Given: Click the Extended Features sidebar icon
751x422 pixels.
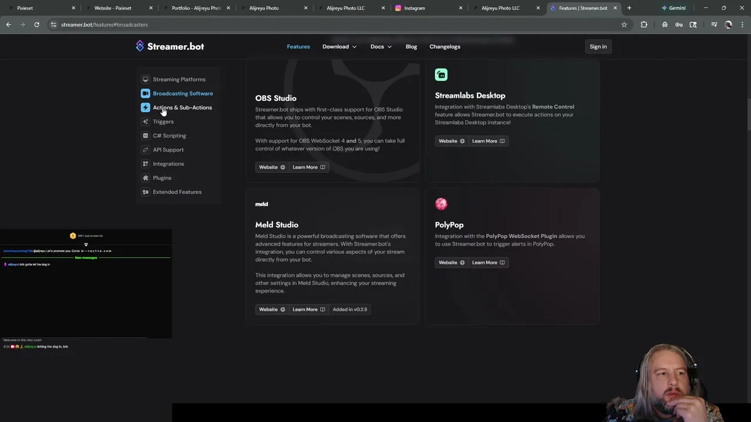Looking at the screenshot, I should [146, 192].
